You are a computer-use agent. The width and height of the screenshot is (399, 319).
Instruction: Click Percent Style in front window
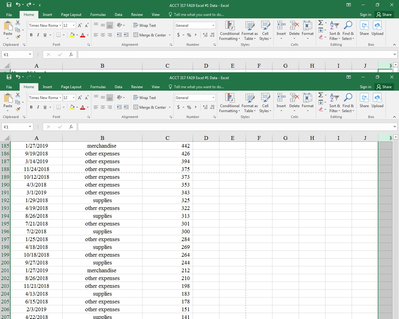[x=189, y=107]
